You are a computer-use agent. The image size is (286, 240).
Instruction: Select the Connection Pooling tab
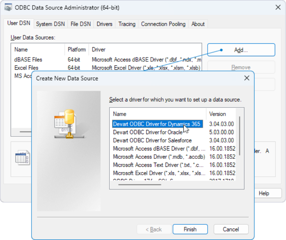point(163,24)
